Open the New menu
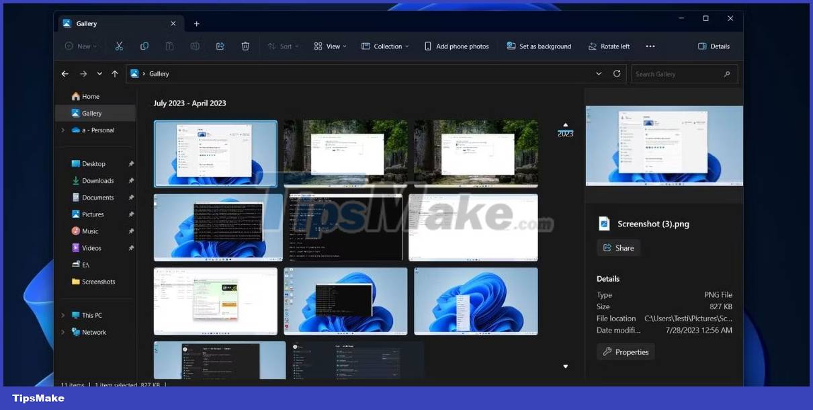 point(80,46)
